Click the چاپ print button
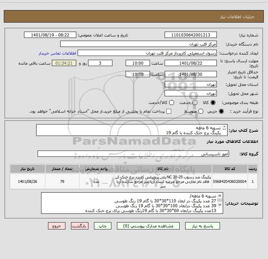Viewport: 268px width, 259px height. click(x=103, y=226)
